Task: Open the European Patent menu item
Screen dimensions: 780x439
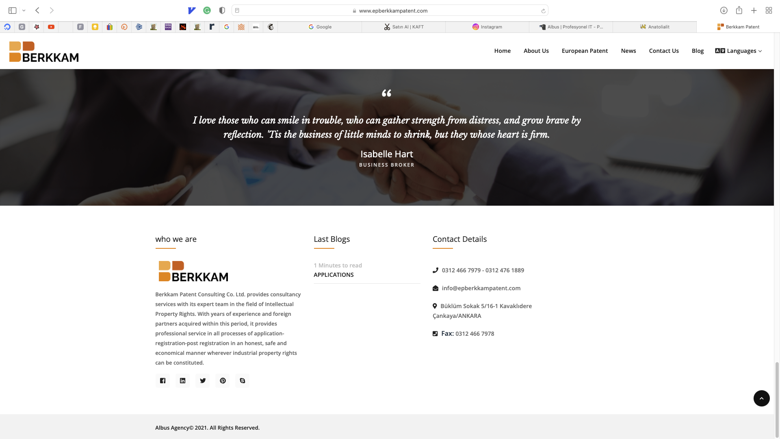Action: click(585, 51)
